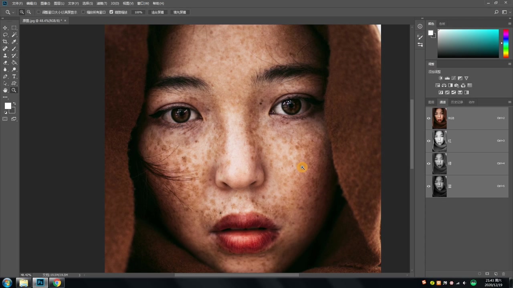This screenshot has height=288, width=513.
Task: Select the Eyedropper tool
Action: [x=14, y=42]
